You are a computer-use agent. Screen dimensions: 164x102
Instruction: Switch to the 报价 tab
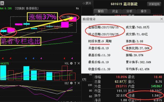(x=101, y=11)
